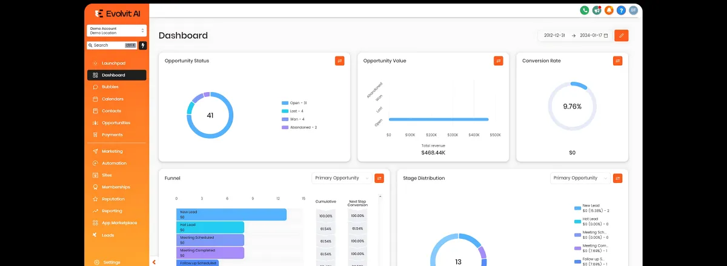The width and height of the screenshot is (727, 266).
Task: Open Funnel widget settings icon
Action: click(379, 178)
